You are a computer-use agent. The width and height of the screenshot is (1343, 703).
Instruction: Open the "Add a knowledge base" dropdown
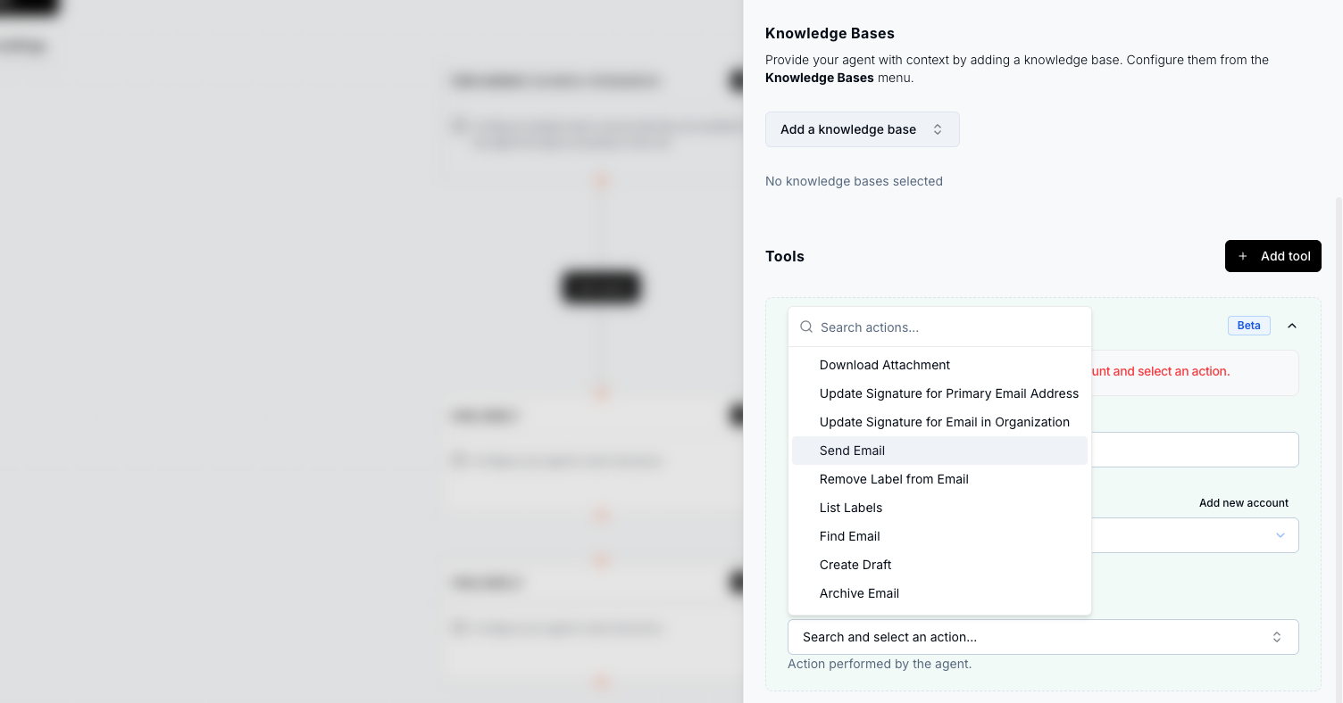(862, 129)
